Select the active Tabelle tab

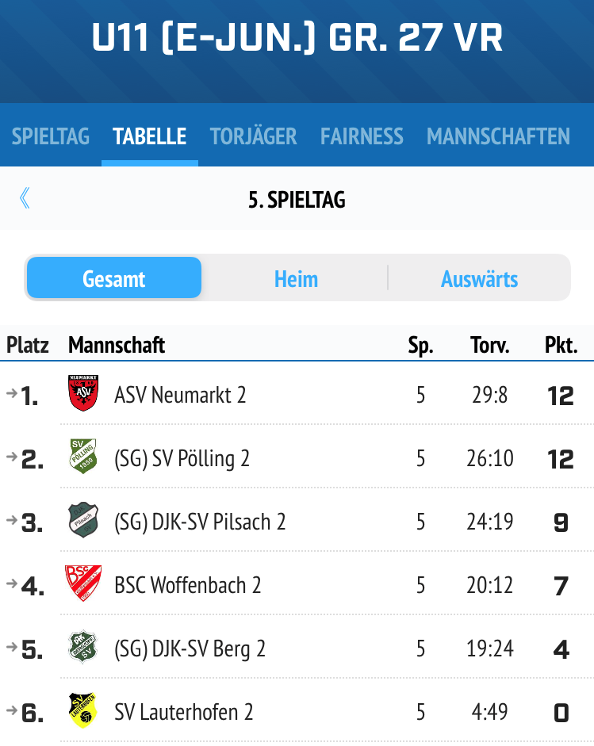click(149, 136)
